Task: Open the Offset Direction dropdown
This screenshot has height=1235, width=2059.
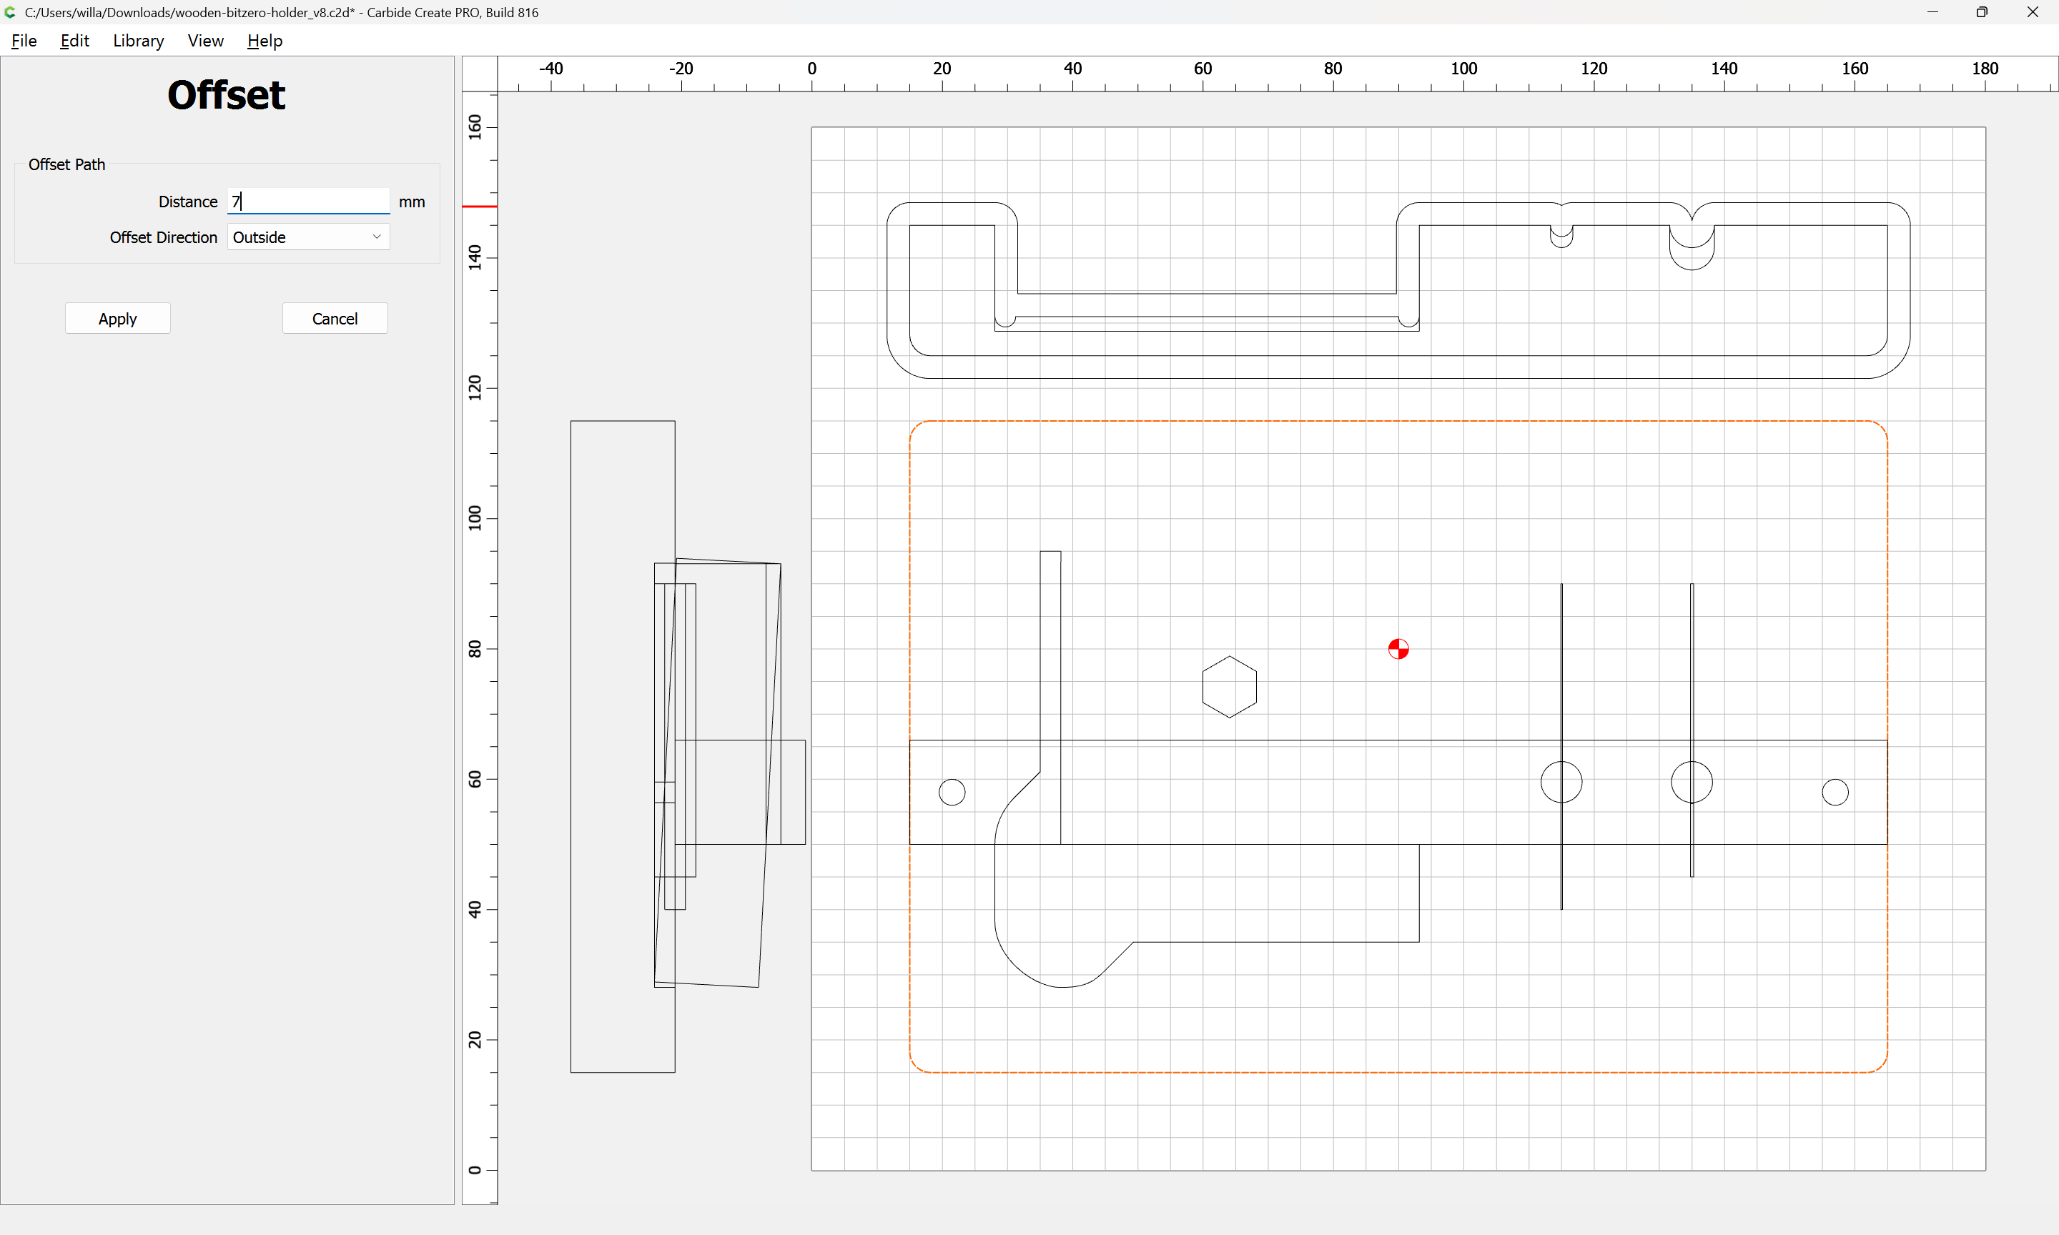Action: tap(307, 237)
